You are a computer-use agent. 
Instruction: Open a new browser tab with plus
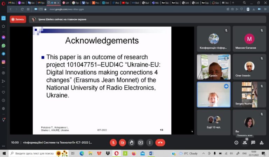click(x=233, y=3)
